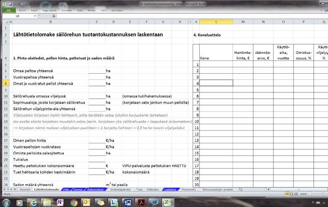Open Lync from the taskbar
This screenshot has height=207, width=328.
[x=114, y=203]
